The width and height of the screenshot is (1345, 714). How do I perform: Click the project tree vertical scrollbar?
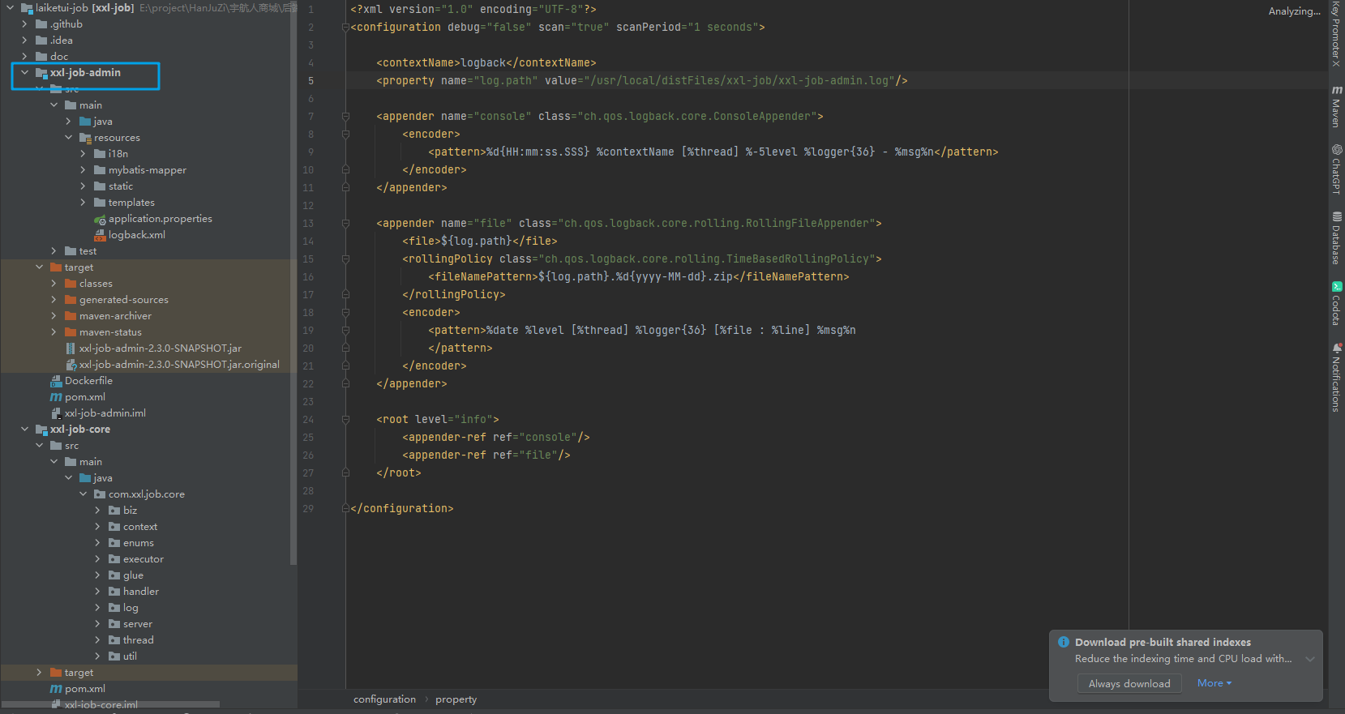tap(293, 282)
